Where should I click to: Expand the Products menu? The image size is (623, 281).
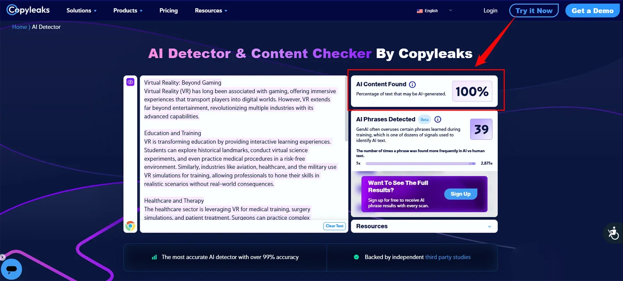(128, 11)
